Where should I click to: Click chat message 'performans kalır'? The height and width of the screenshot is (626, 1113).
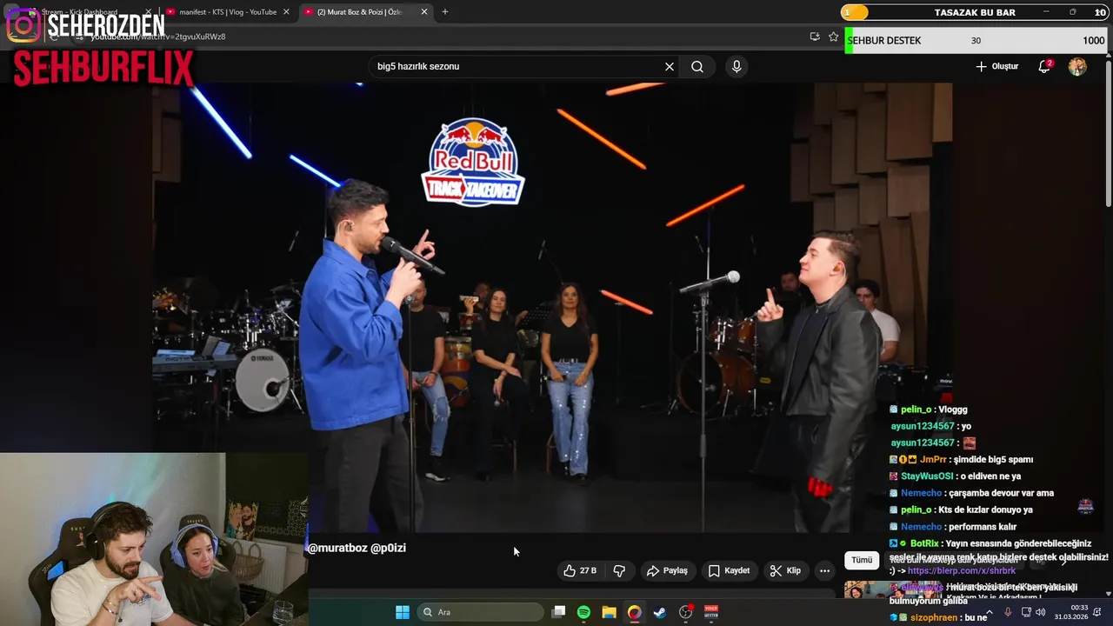[x=983, y=526]
